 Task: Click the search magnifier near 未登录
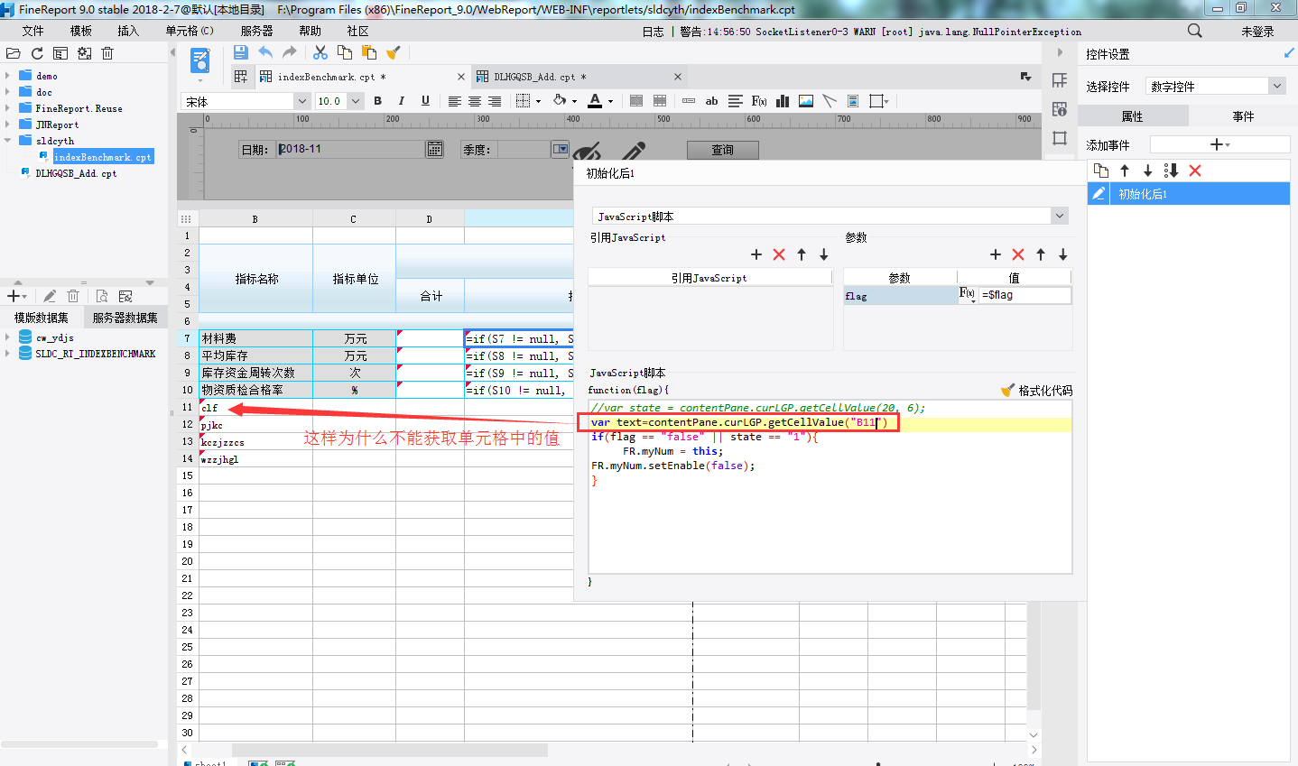pyautogui.click(x=1195, y=31)
